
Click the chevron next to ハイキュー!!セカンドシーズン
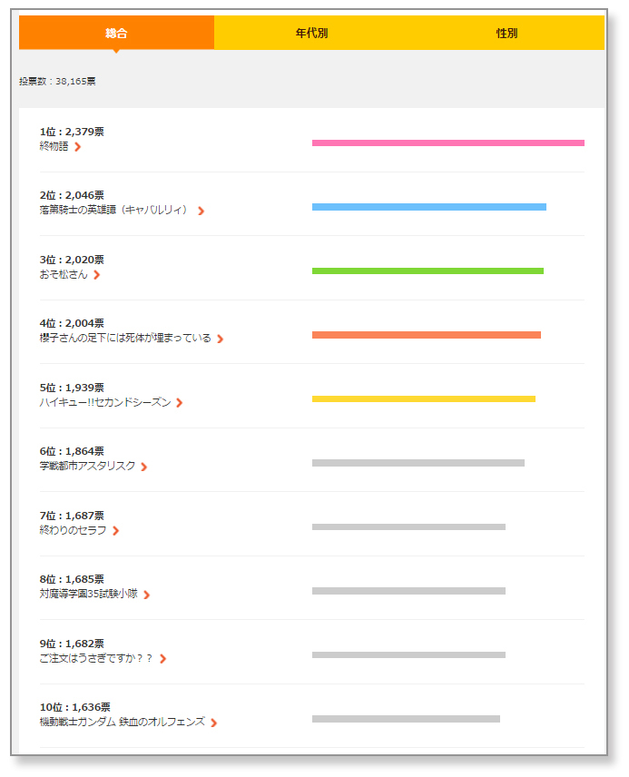[180, 403]
